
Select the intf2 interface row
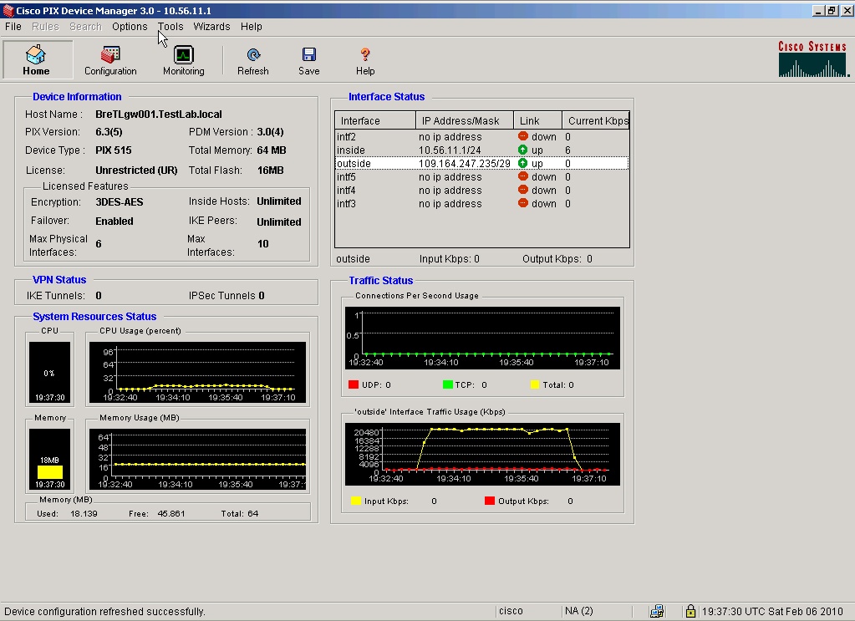point(481,137)
